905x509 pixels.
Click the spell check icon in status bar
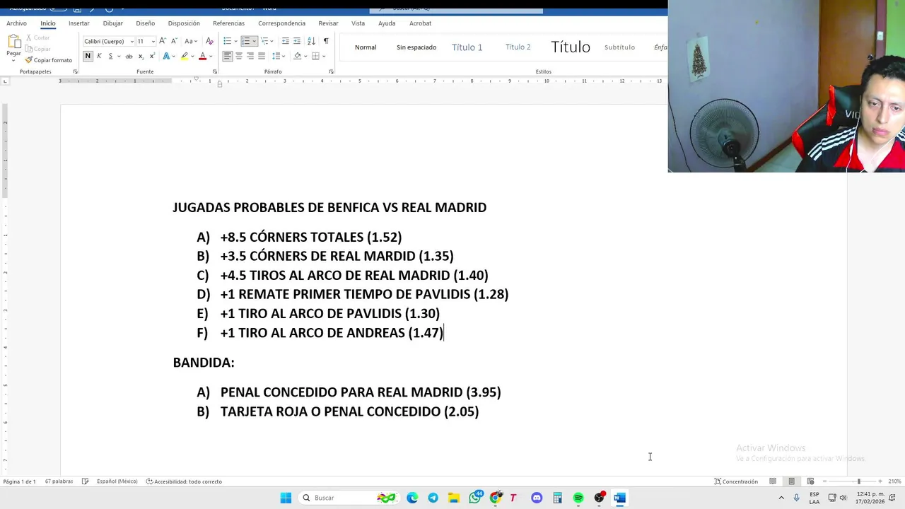(x=85, y=481)
